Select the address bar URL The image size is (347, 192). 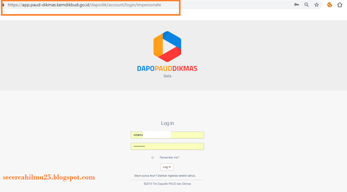(84, 5)
